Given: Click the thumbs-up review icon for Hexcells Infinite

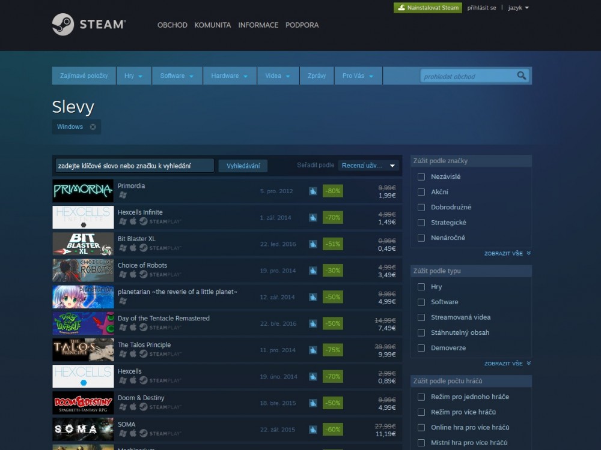Looking at the screenshot, I should pos(313,217).
